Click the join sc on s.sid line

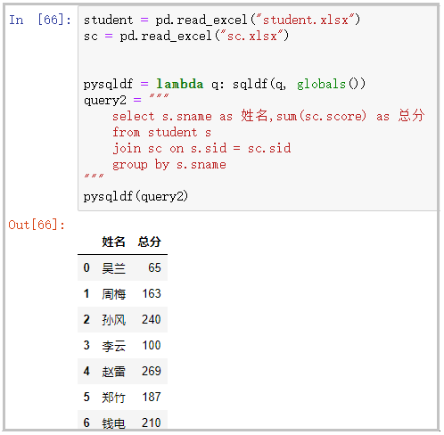click(201, 149)
